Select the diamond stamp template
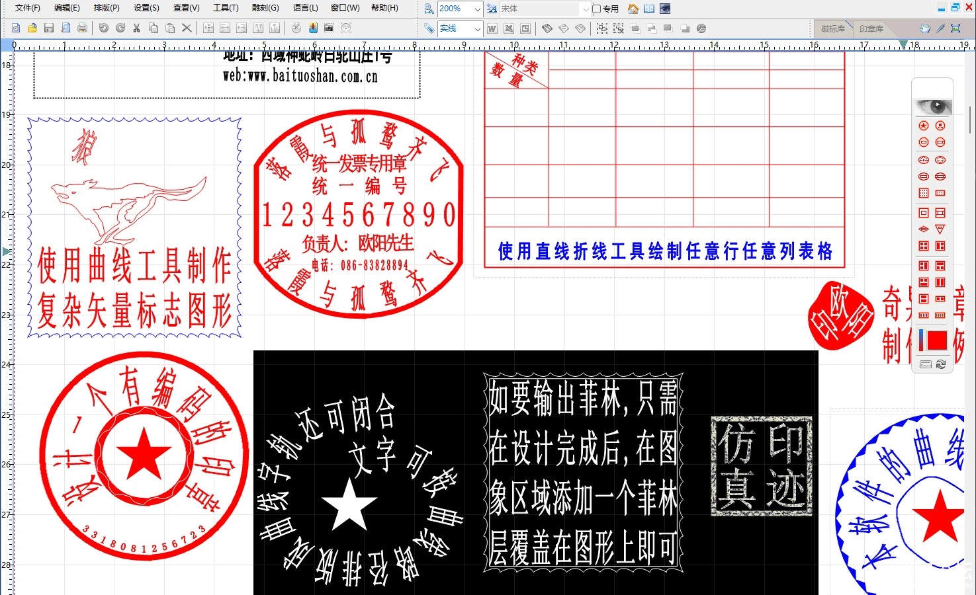Image resolution: width=976 pixels, height=595 pixels. (924, 229)
